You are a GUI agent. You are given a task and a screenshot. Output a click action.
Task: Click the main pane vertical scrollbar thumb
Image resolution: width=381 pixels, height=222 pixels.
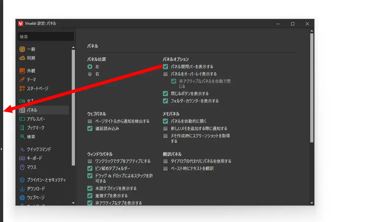(x=311, y=88)
